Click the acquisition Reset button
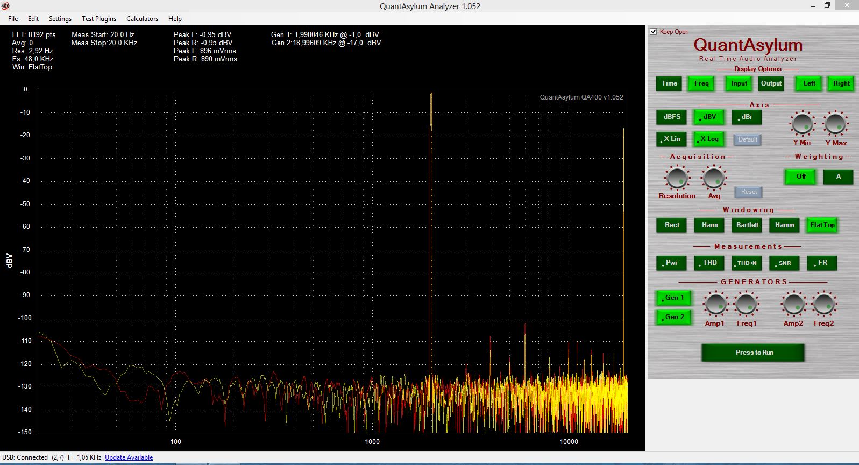This screenshot has height=465, width=859. click(749, 192)
